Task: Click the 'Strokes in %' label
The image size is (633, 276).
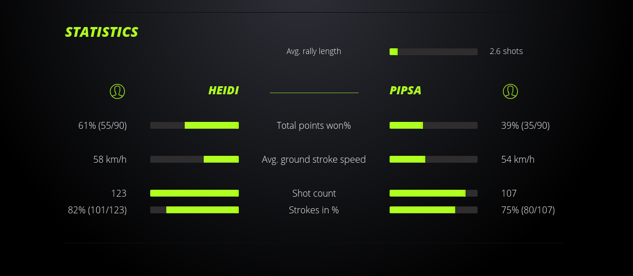Action: click(x=314, y=210)
